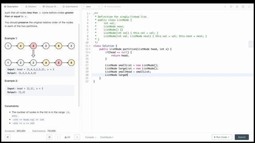The width and height of the screenshot is (255, 143).
Task: Collapse the comment fold arrow on line 1
Action: [90, 14]
